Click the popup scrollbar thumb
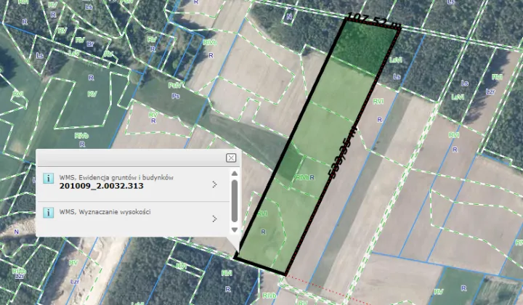Image resolution: width=523 pixels, height=305 pixels. point(235,200)
